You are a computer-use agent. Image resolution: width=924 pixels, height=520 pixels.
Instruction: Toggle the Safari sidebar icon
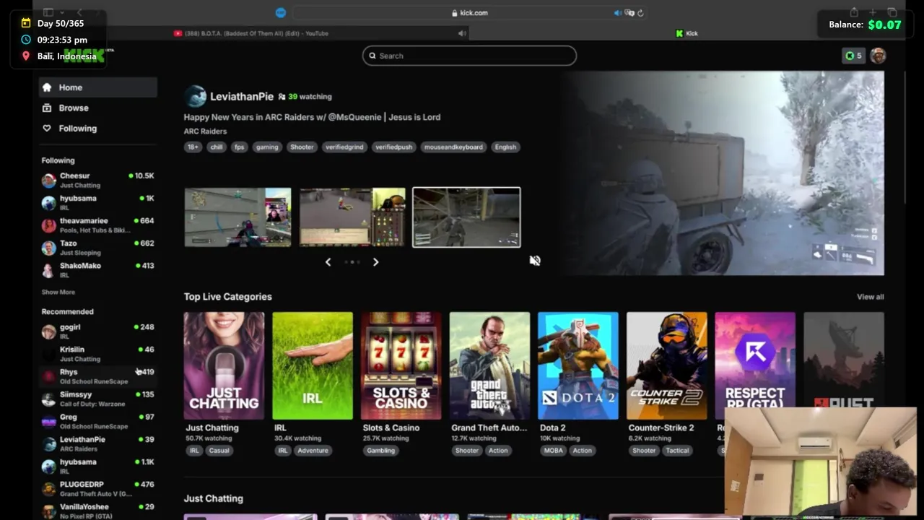tap(48, 12)
